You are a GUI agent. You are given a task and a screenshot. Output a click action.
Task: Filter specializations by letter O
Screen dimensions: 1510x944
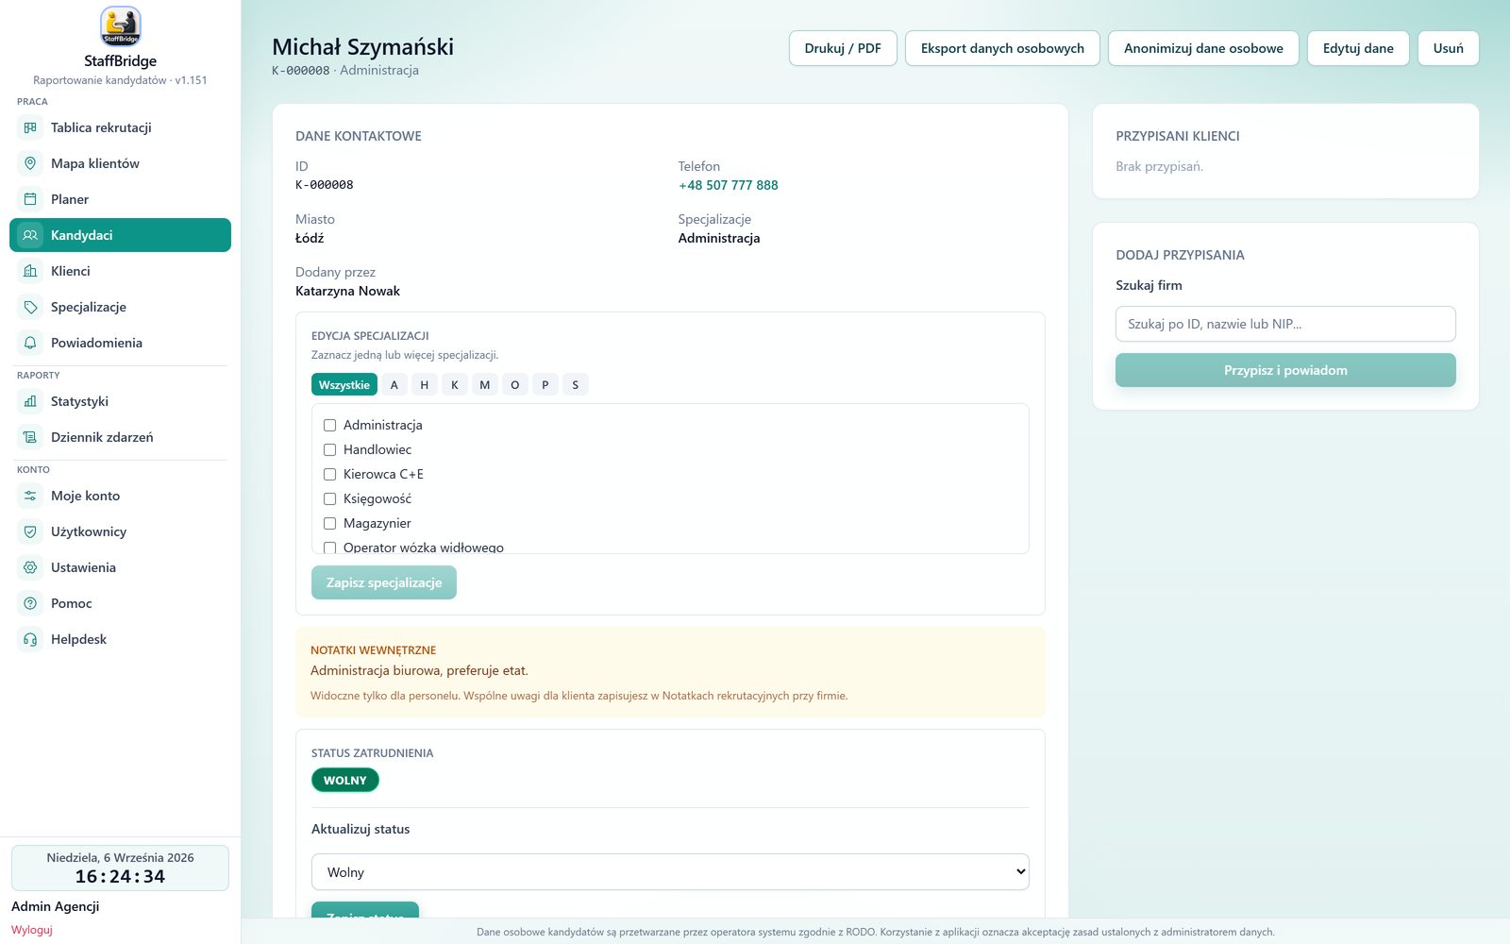pos(515,384)
